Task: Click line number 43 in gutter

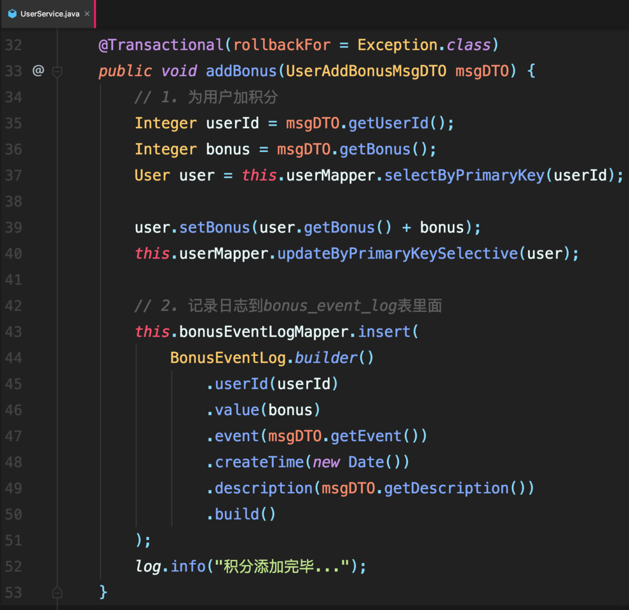Action: (13, 332)
